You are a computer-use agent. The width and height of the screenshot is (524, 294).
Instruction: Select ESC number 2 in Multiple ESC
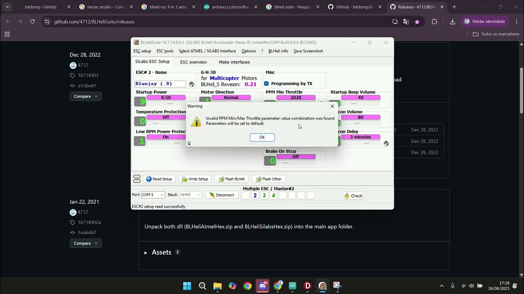tap(255, 196)
